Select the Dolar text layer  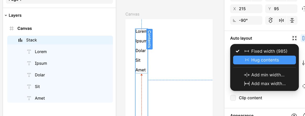tap(60, 75)
